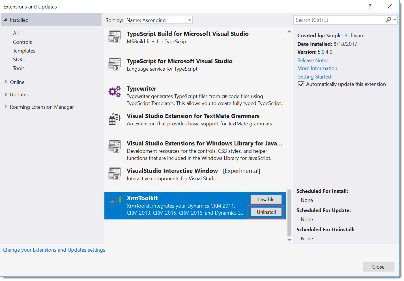The height and width of the screenshot is (281, 404).
Task: Toggle Automatically update this extension checkbox
Action: (301, 84)
